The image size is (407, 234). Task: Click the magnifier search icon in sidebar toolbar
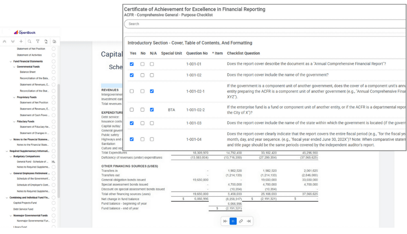click(x=30, y=42)
